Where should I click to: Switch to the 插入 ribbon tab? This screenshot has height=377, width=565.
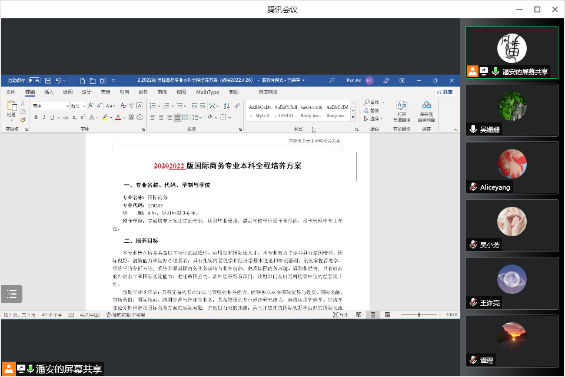49,92
